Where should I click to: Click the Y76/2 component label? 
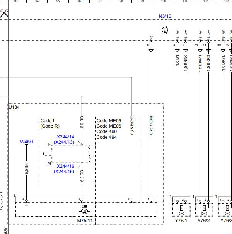click(203, 221)
